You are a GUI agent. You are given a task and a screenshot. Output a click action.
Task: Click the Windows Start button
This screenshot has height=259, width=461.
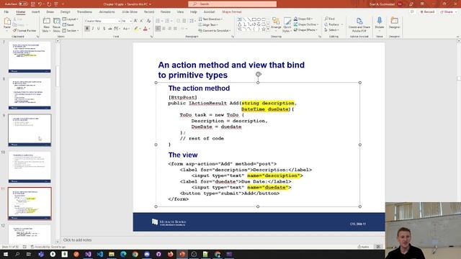pos(6,254)
